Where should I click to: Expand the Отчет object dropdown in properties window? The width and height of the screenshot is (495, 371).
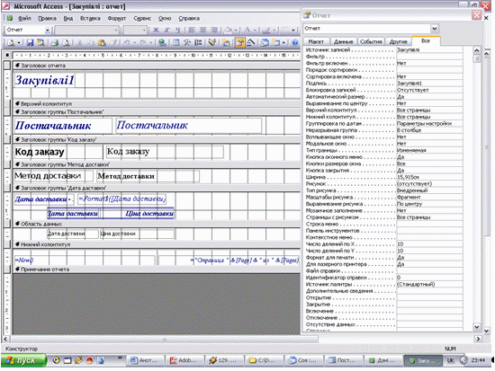435,29
